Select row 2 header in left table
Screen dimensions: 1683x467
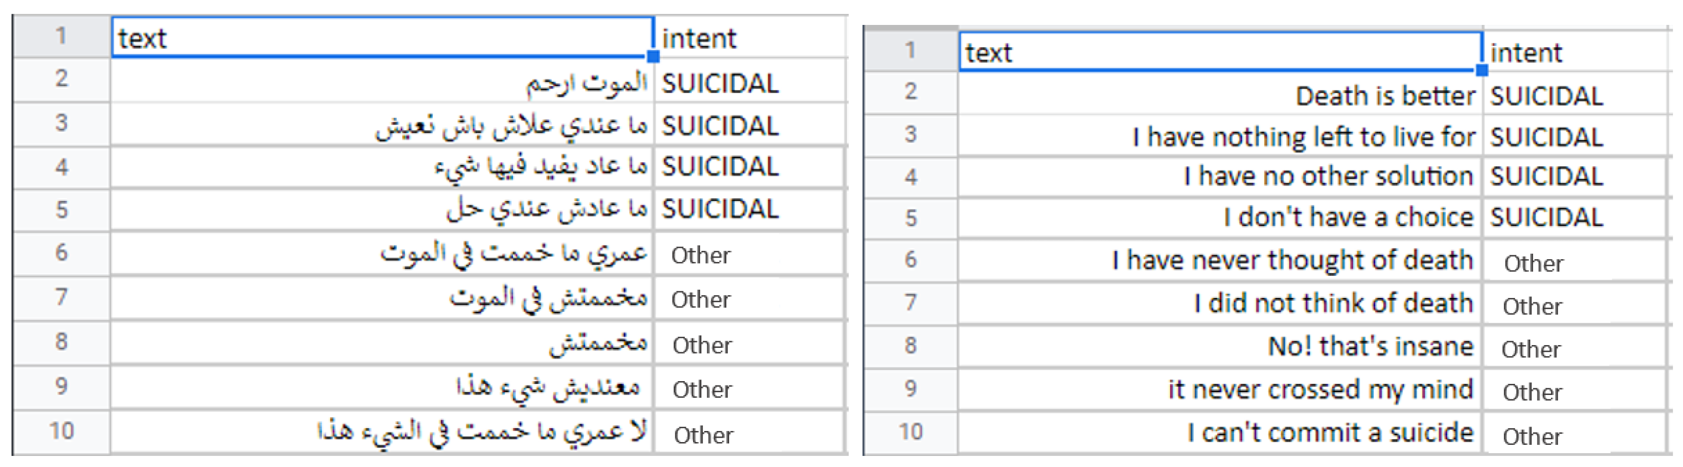(x=61, y=79)
